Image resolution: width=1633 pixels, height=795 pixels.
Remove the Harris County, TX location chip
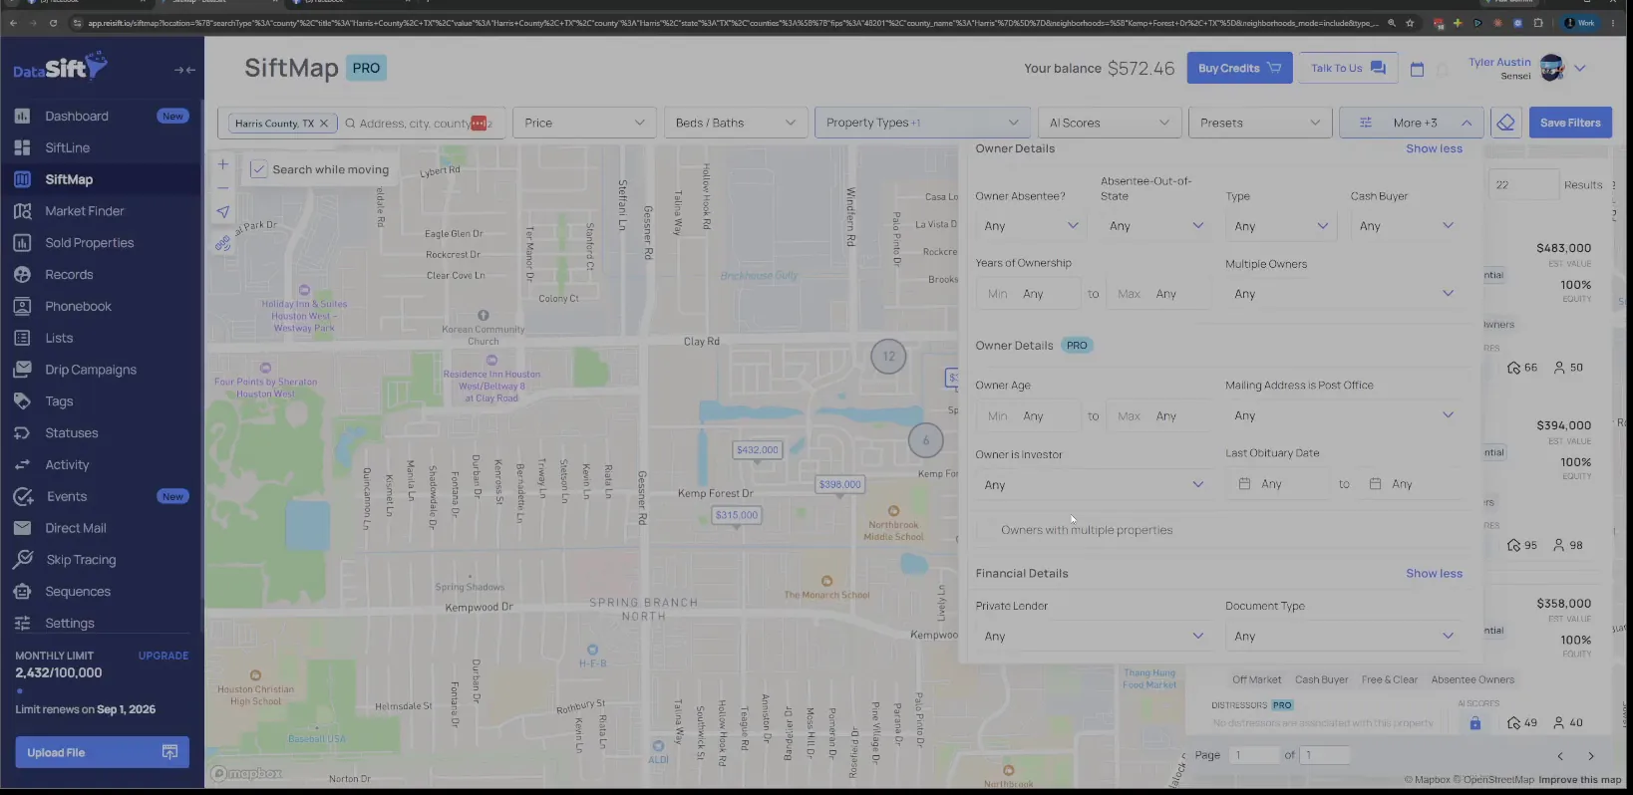pos(323,124)
